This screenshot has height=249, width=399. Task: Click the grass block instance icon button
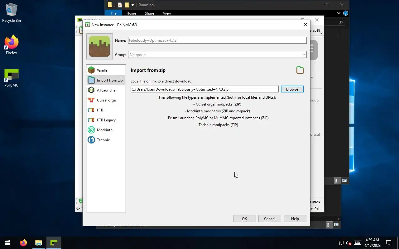point(99,46)
